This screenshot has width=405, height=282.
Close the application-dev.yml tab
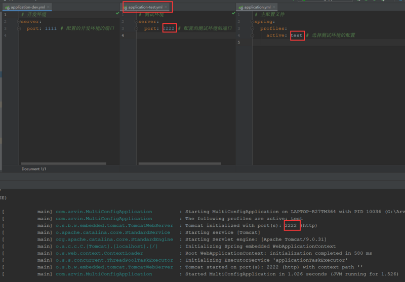click(x=48, y=7)
